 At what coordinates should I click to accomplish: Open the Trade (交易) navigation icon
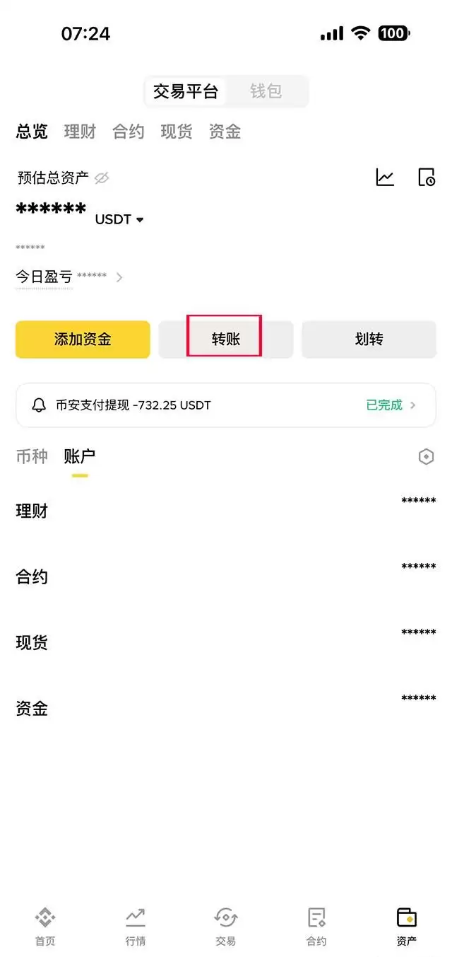point(225,923)
